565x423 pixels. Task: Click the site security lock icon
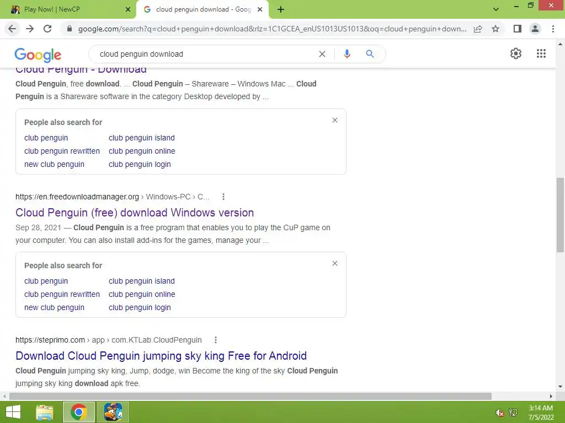[70, 29]
